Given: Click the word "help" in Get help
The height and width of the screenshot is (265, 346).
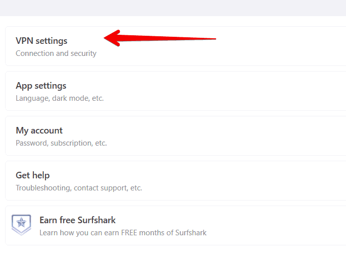Looking at the screenshot, I should pyautogui.click(x=41, y=175).
